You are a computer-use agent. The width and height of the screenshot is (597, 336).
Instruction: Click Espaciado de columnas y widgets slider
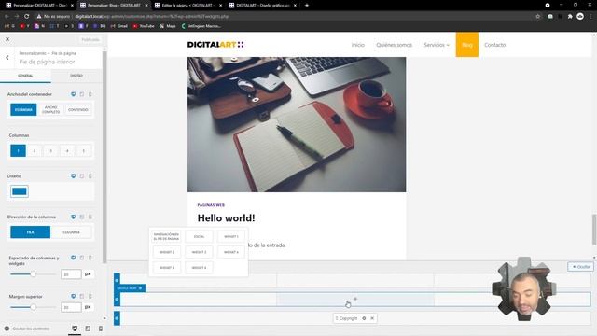[x=34, y=273]
